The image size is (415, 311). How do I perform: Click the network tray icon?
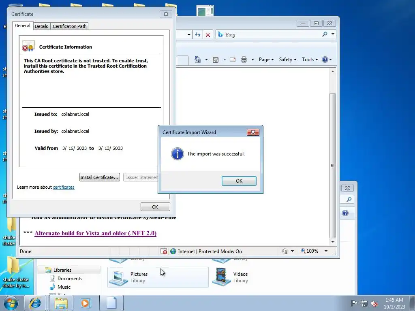pos(364,303)
